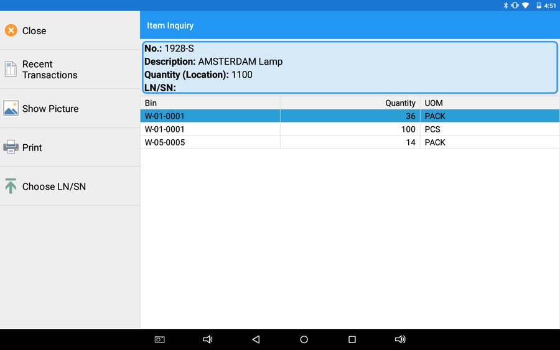Select the W-05-0005 bin row
Image resolution: width=560 pixels, height=350 pixels.
point(350,142)
